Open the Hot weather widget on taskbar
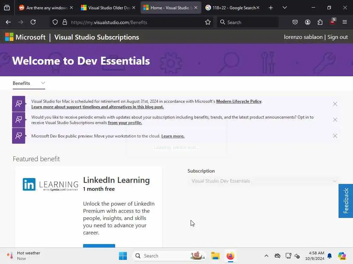The width and height of the screenshot is (353, 264). (23, 256)
